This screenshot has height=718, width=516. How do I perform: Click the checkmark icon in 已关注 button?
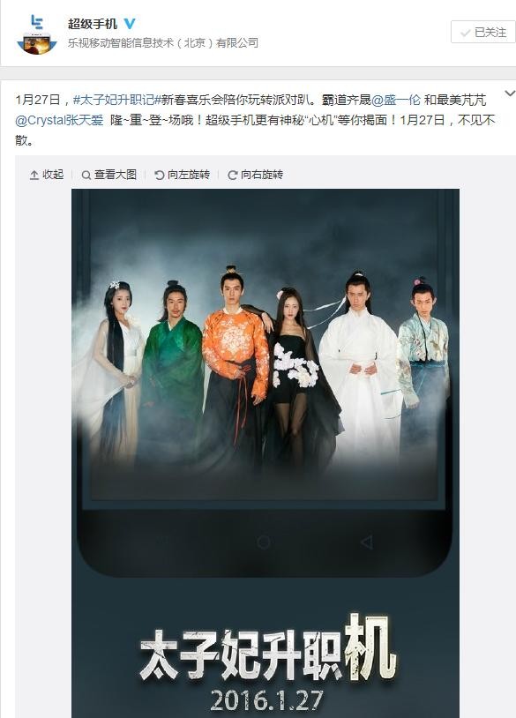[x=465, y=33]
